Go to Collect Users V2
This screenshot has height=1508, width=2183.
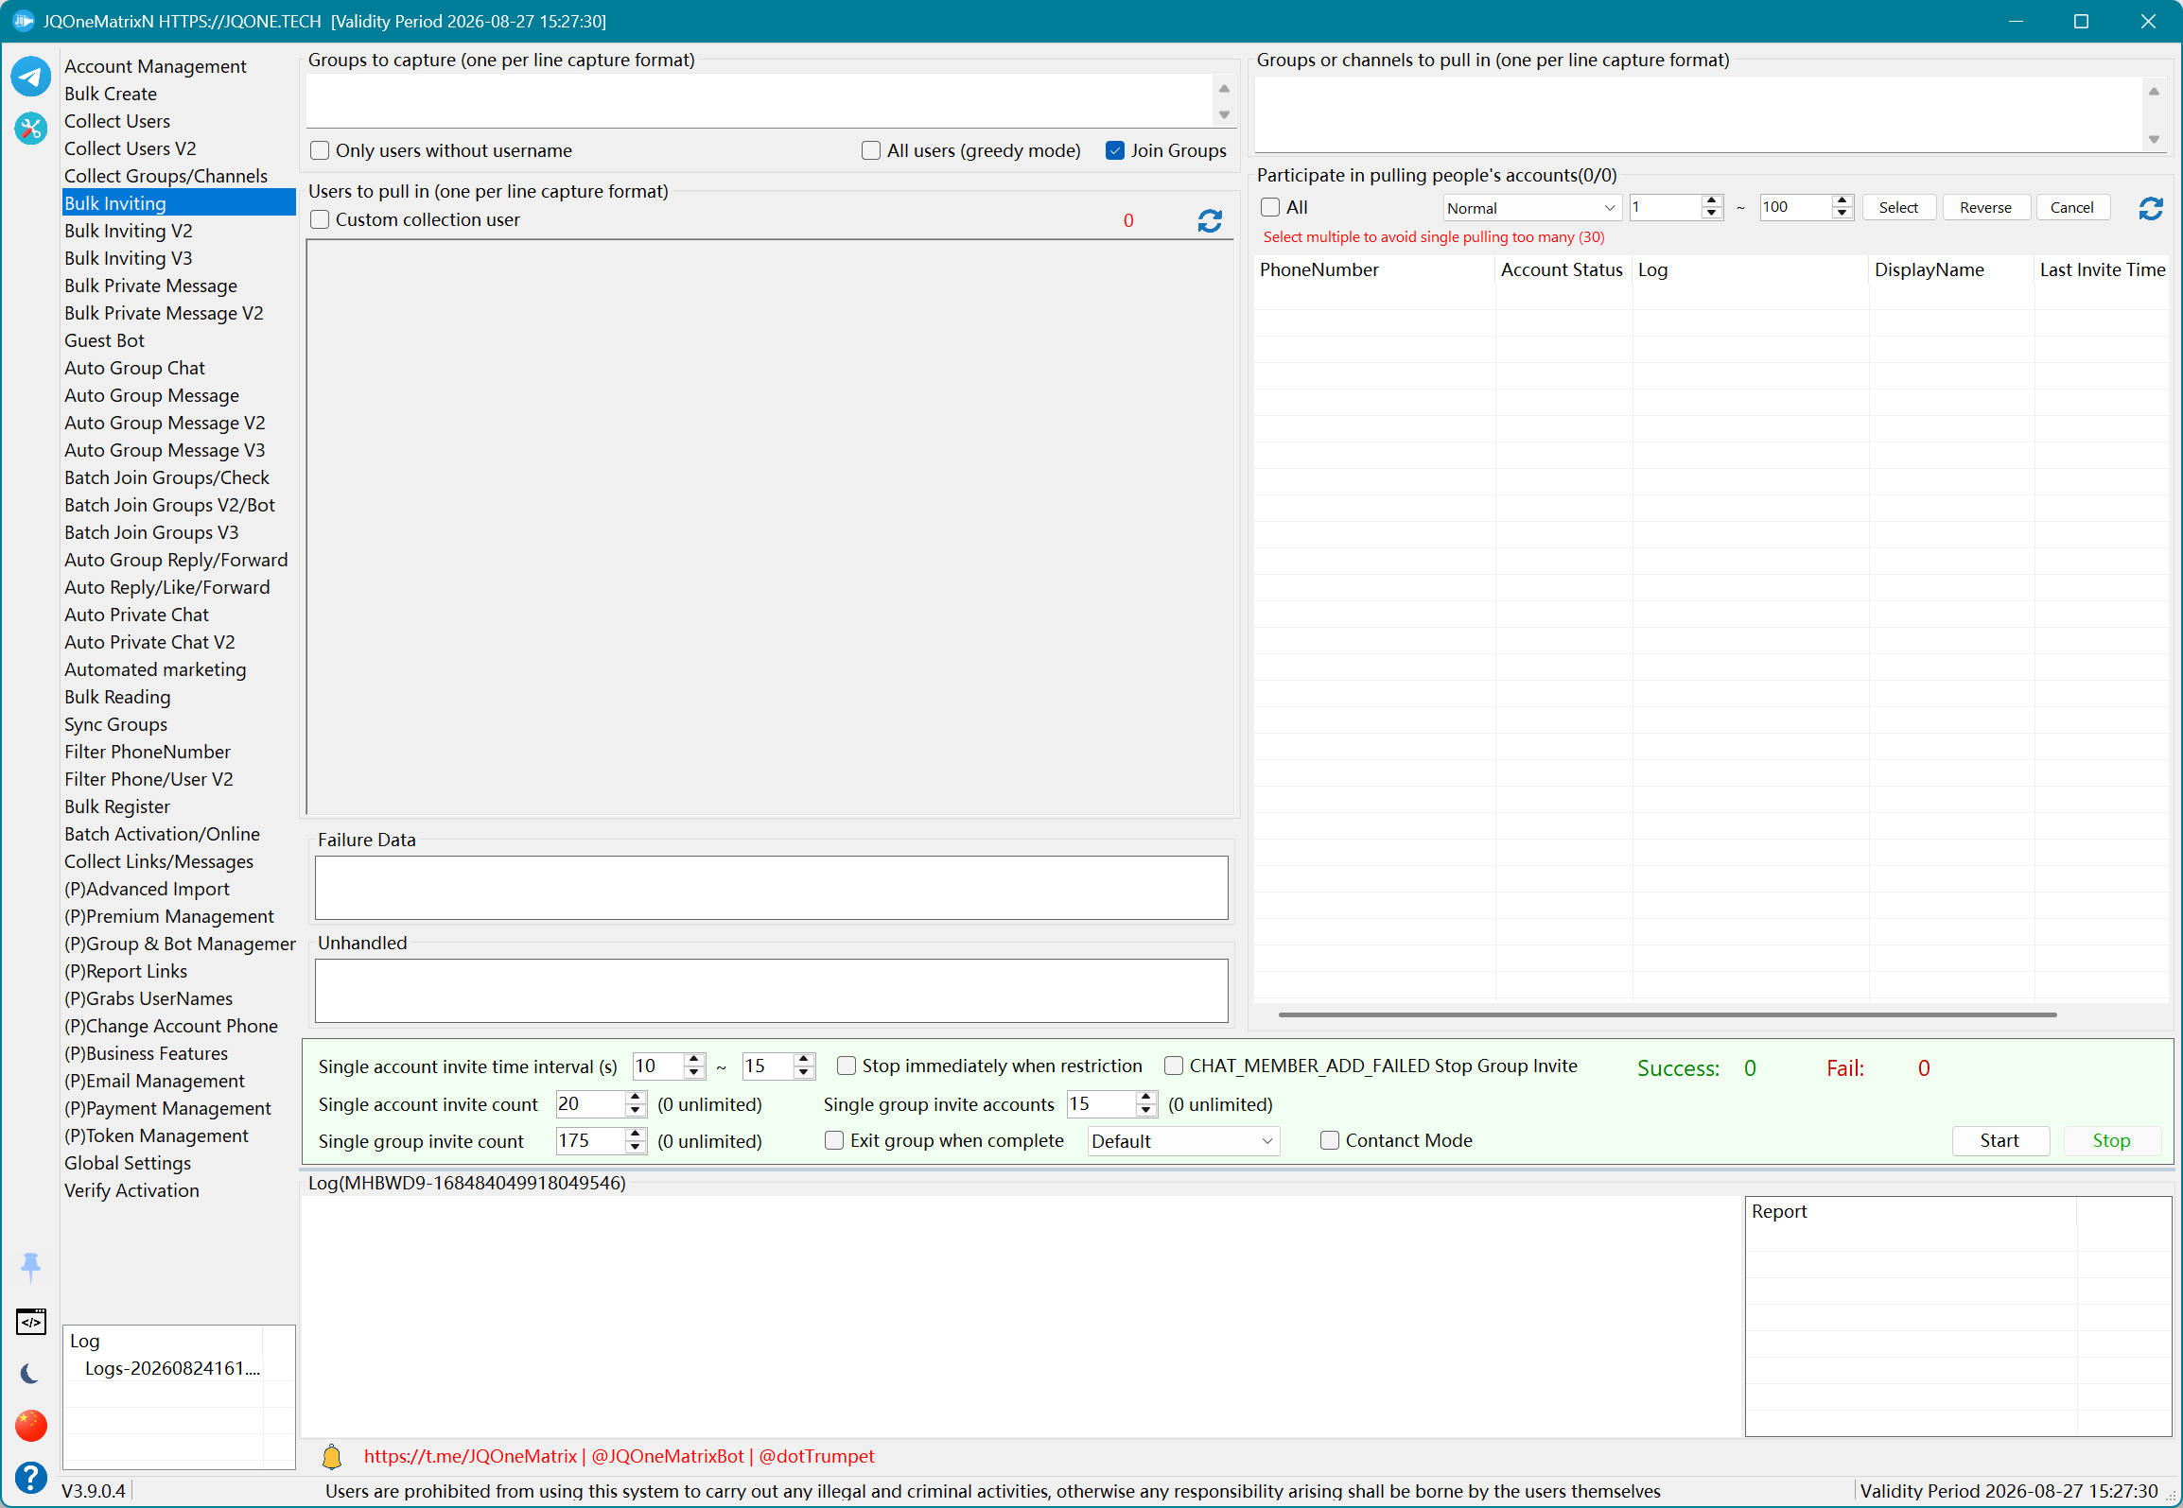[131, 148]
